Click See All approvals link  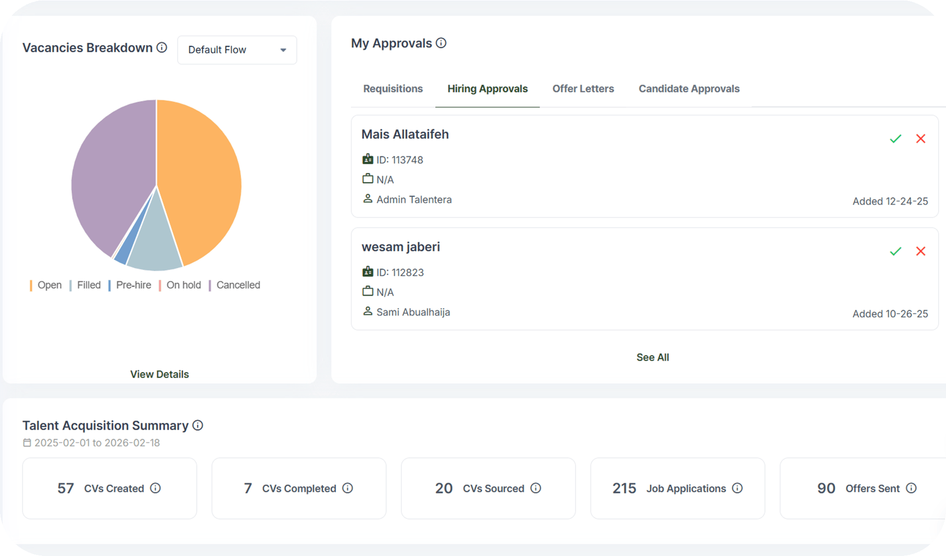(652, 358)
